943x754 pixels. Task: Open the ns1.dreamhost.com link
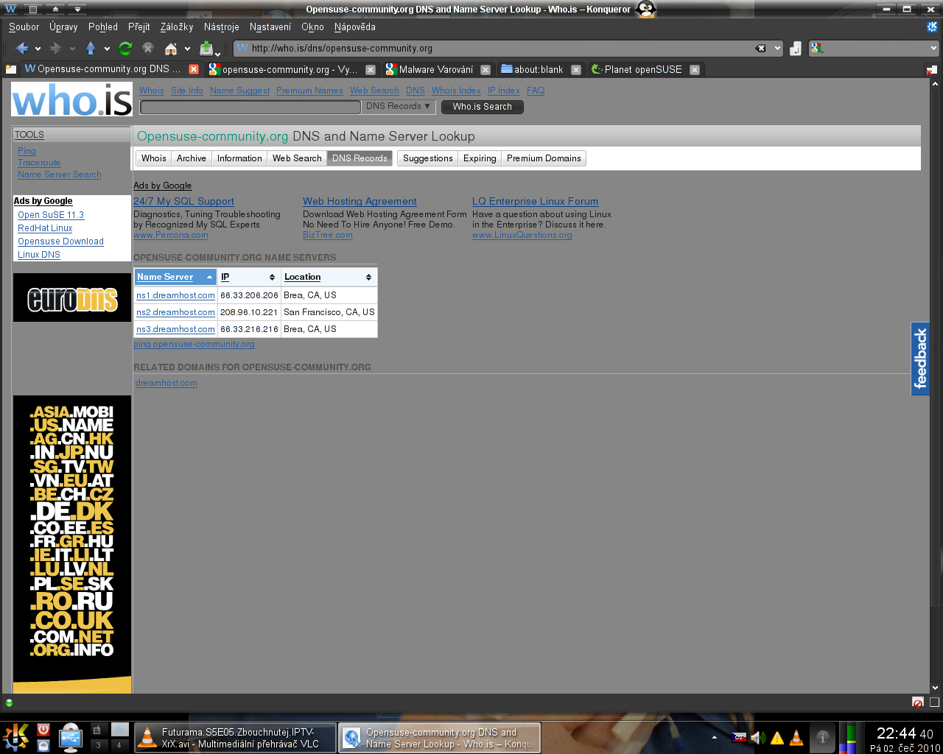[x=175, y=295]
